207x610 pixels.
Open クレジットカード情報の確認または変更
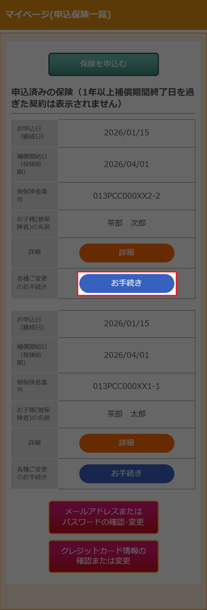coord(104,556)
